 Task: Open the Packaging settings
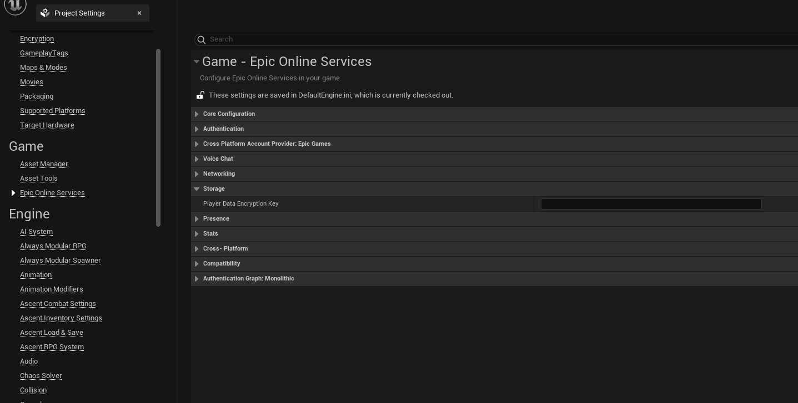coord(37,96)
